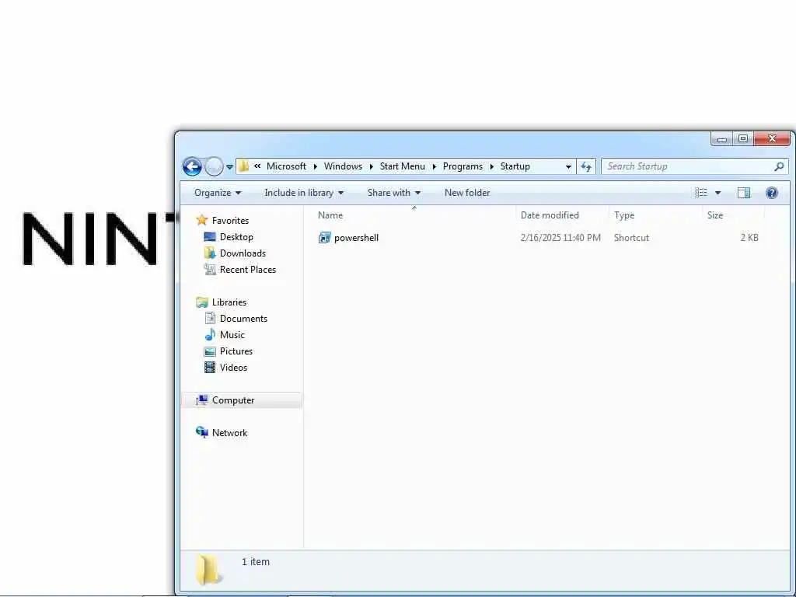Viewport: 796px width, 597px height.
Task: Select the Programs breadcrumb segment
Action: tap(463, 166)
